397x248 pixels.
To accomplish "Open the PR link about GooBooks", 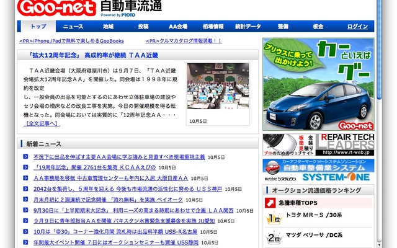I will coord(71,41).
